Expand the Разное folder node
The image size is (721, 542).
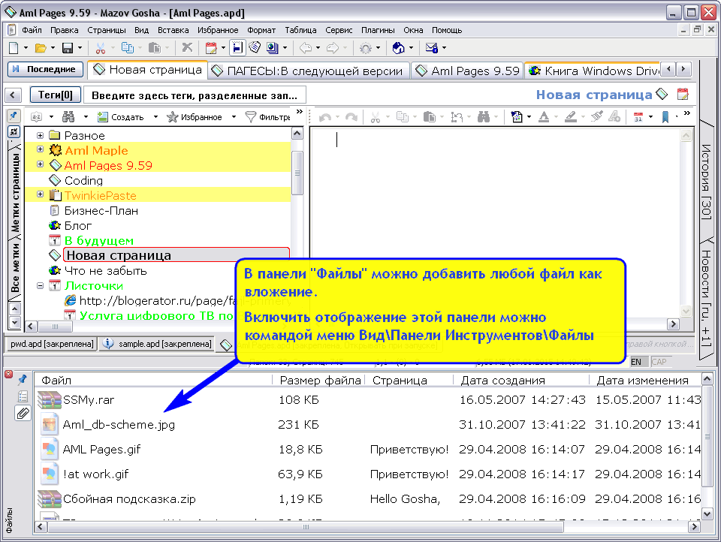[x=40, y=135]
